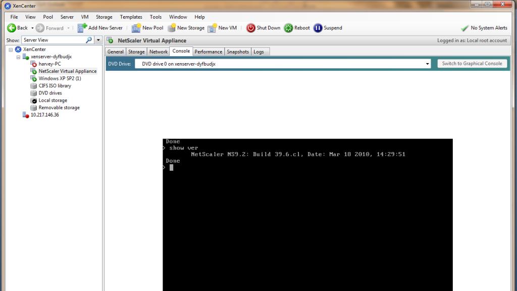Click the XenCenter title bar application icon
Screen dimensions: 517x291
[x=7, y=6]
